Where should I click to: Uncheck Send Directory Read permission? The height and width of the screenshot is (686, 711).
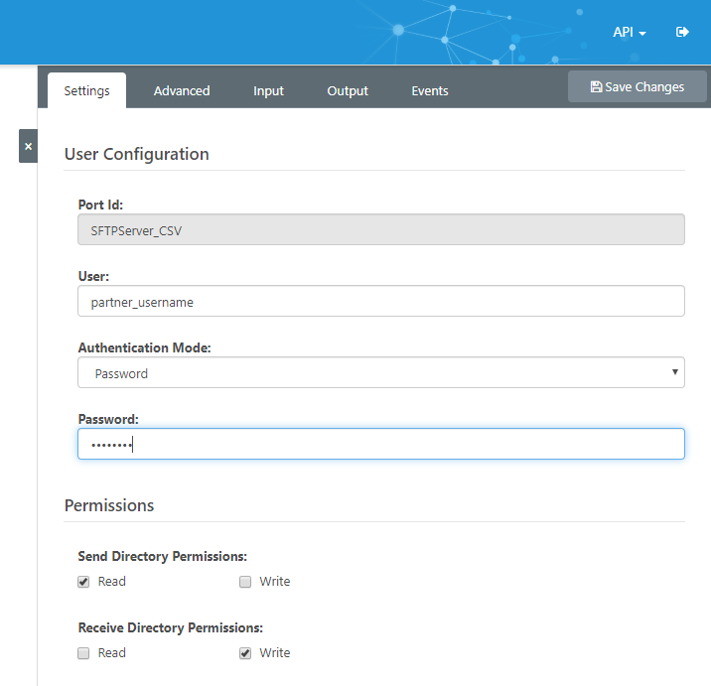click(x=83, y=582)
